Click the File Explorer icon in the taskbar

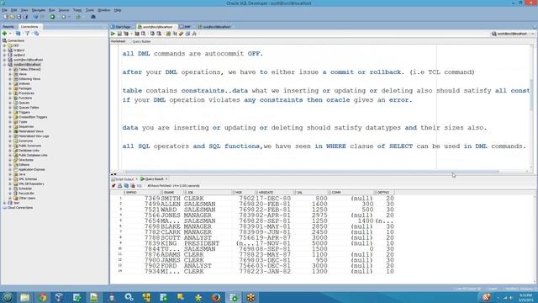24,297
